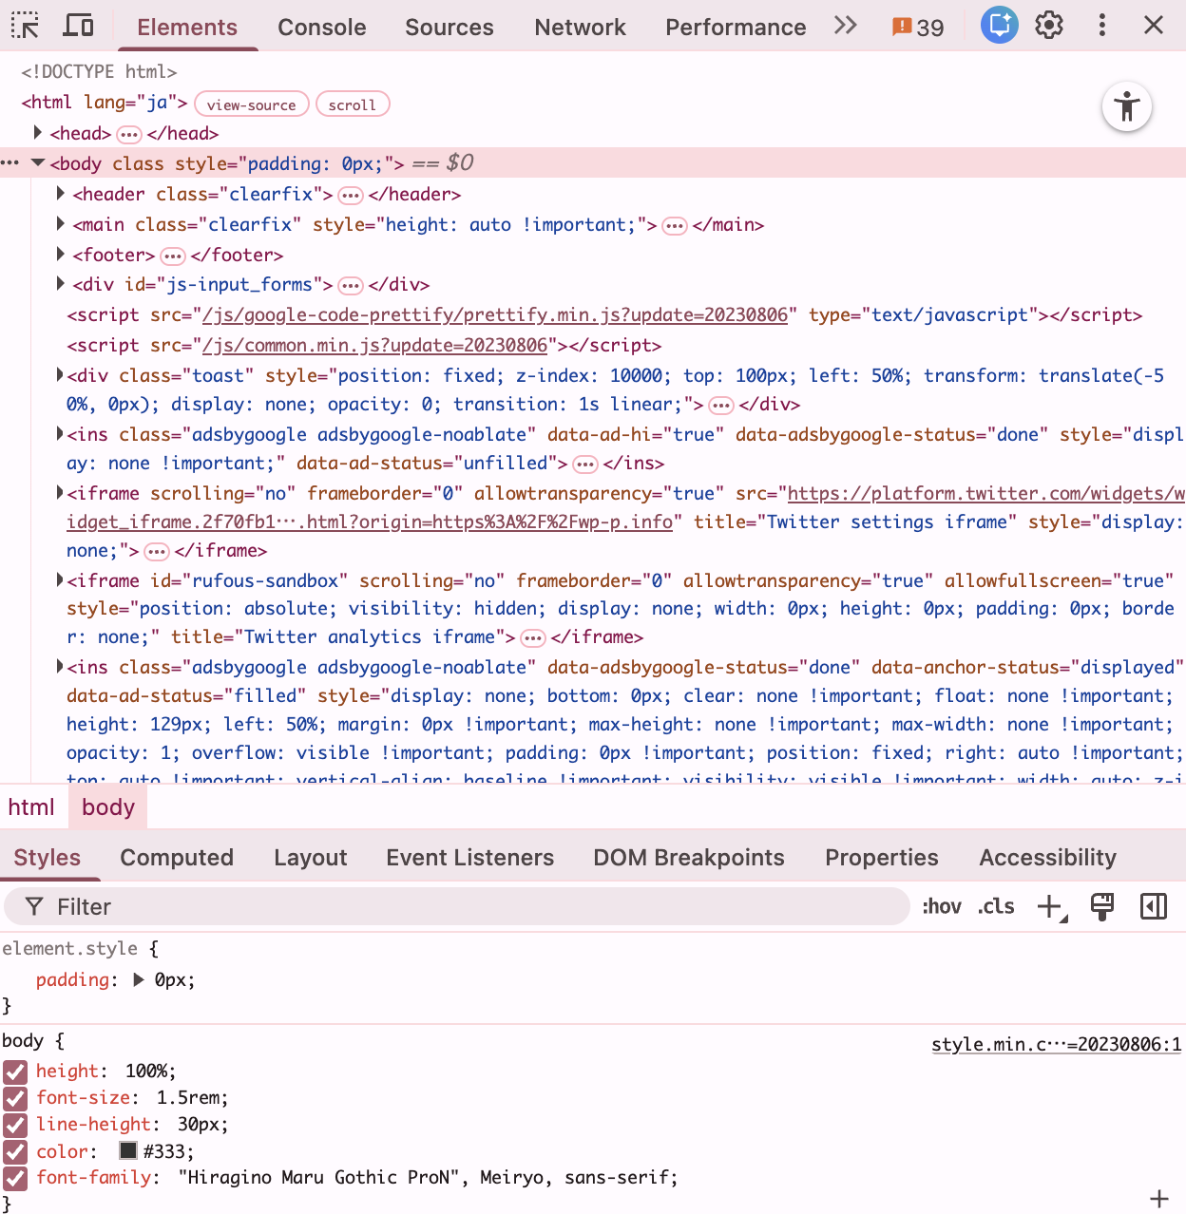The height and width of the screenshot is (1214, 1186).
Task: Collapse the body element node
Action: click(38, 162)
